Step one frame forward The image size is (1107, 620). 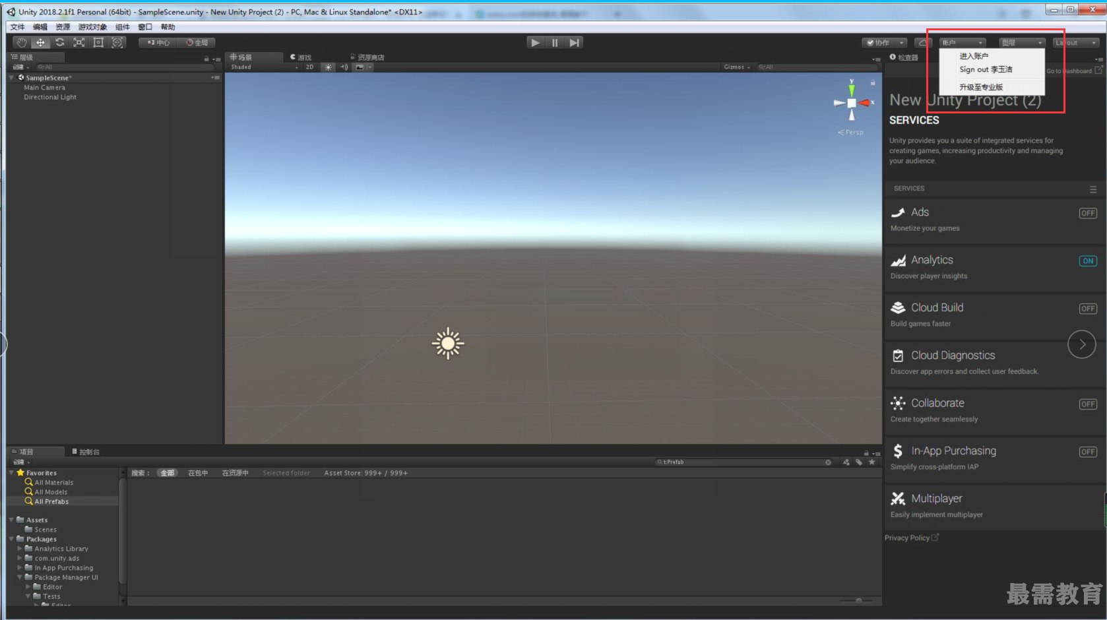point(574,42)
